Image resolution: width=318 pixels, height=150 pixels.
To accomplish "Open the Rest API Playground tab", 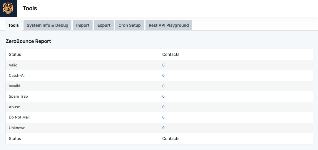I will 169,25.
